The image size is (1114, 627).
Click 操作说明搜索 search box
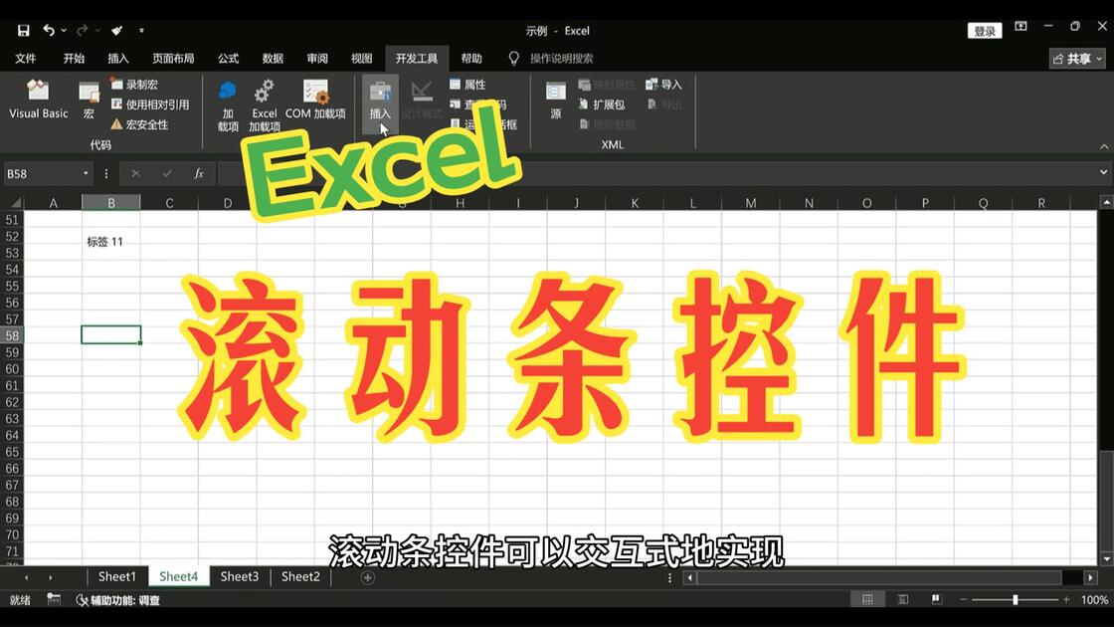[561, 59]
